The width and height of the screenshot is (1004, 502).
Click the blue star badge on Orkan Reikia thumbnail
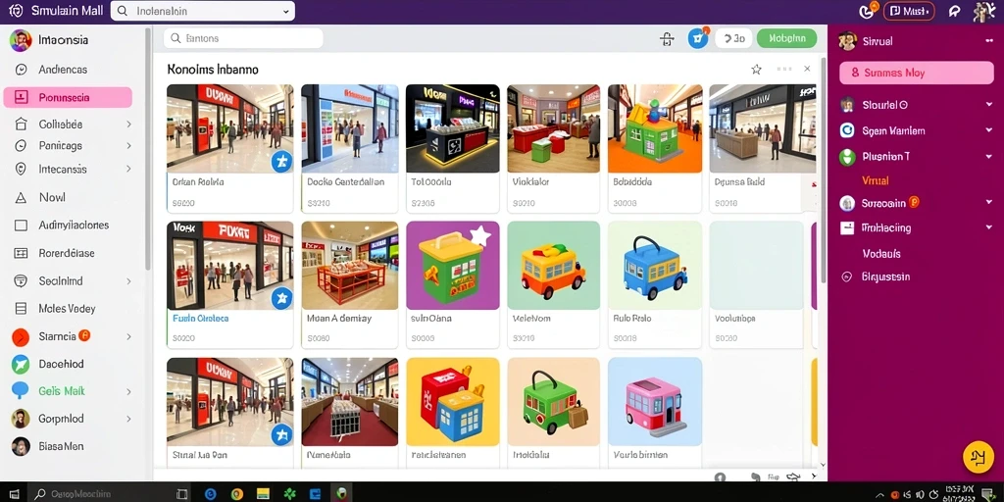click(x=281, y=162)
